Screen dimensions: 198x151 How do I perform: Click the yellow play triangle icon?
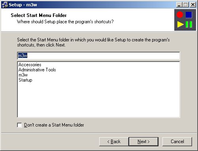point(180,24)
